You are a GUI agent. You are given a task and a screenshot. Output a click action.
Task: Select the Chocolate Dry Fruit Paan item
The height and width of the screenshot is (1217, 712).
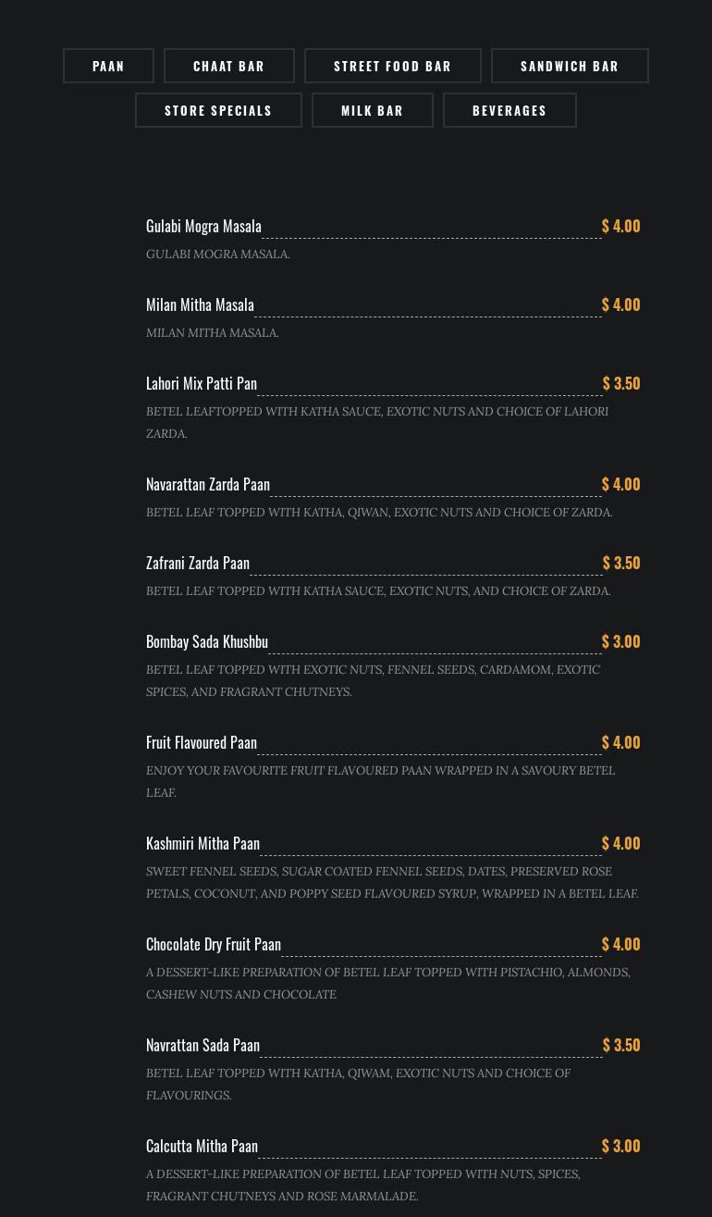pyautogui.click(x=214, y=944)
